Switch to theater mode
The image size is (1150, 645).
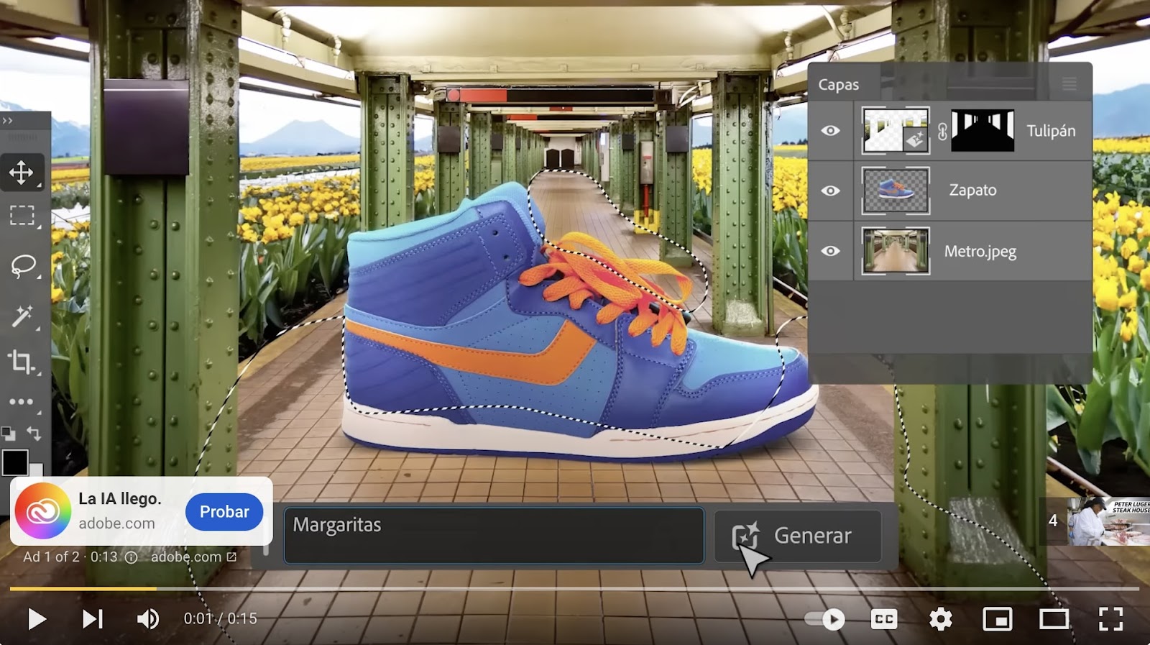coord(1054,619)
